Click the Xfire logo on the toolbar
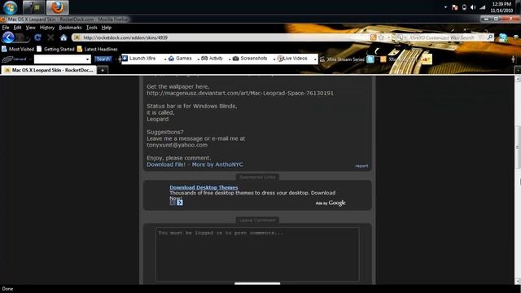Screen dimensions: 521x293 coord(15,59)
